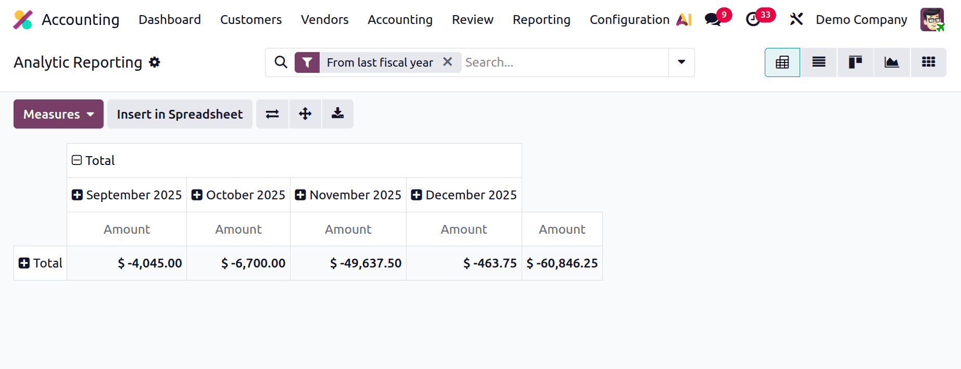This screenshot has width=961, height=369.
Task: Open the Dashboard menu
Action: coord(170,20)
